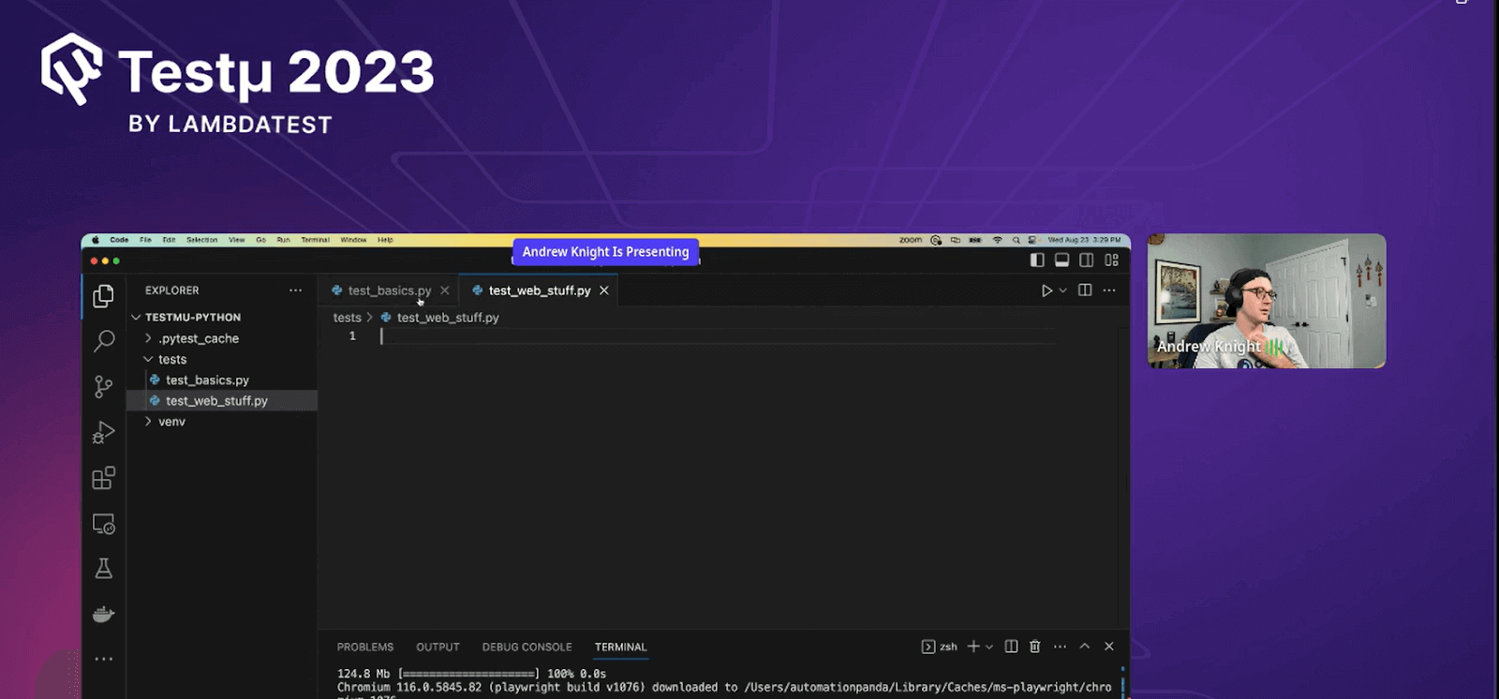Close the test_web_stuff.py tab

point(604,290)
